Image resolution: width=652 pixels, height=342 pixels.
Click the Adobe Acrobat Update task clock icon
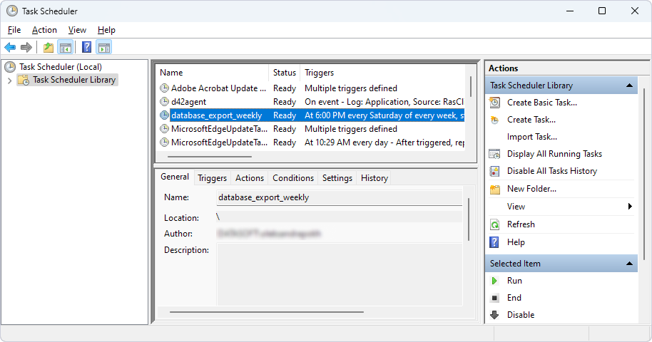pyautogui.click(x=165, y=88)
